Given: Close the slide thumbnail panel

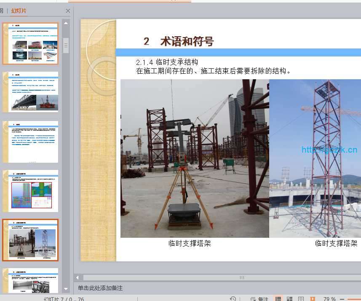Looking at the screenshot, I should [x=68, y=11].
